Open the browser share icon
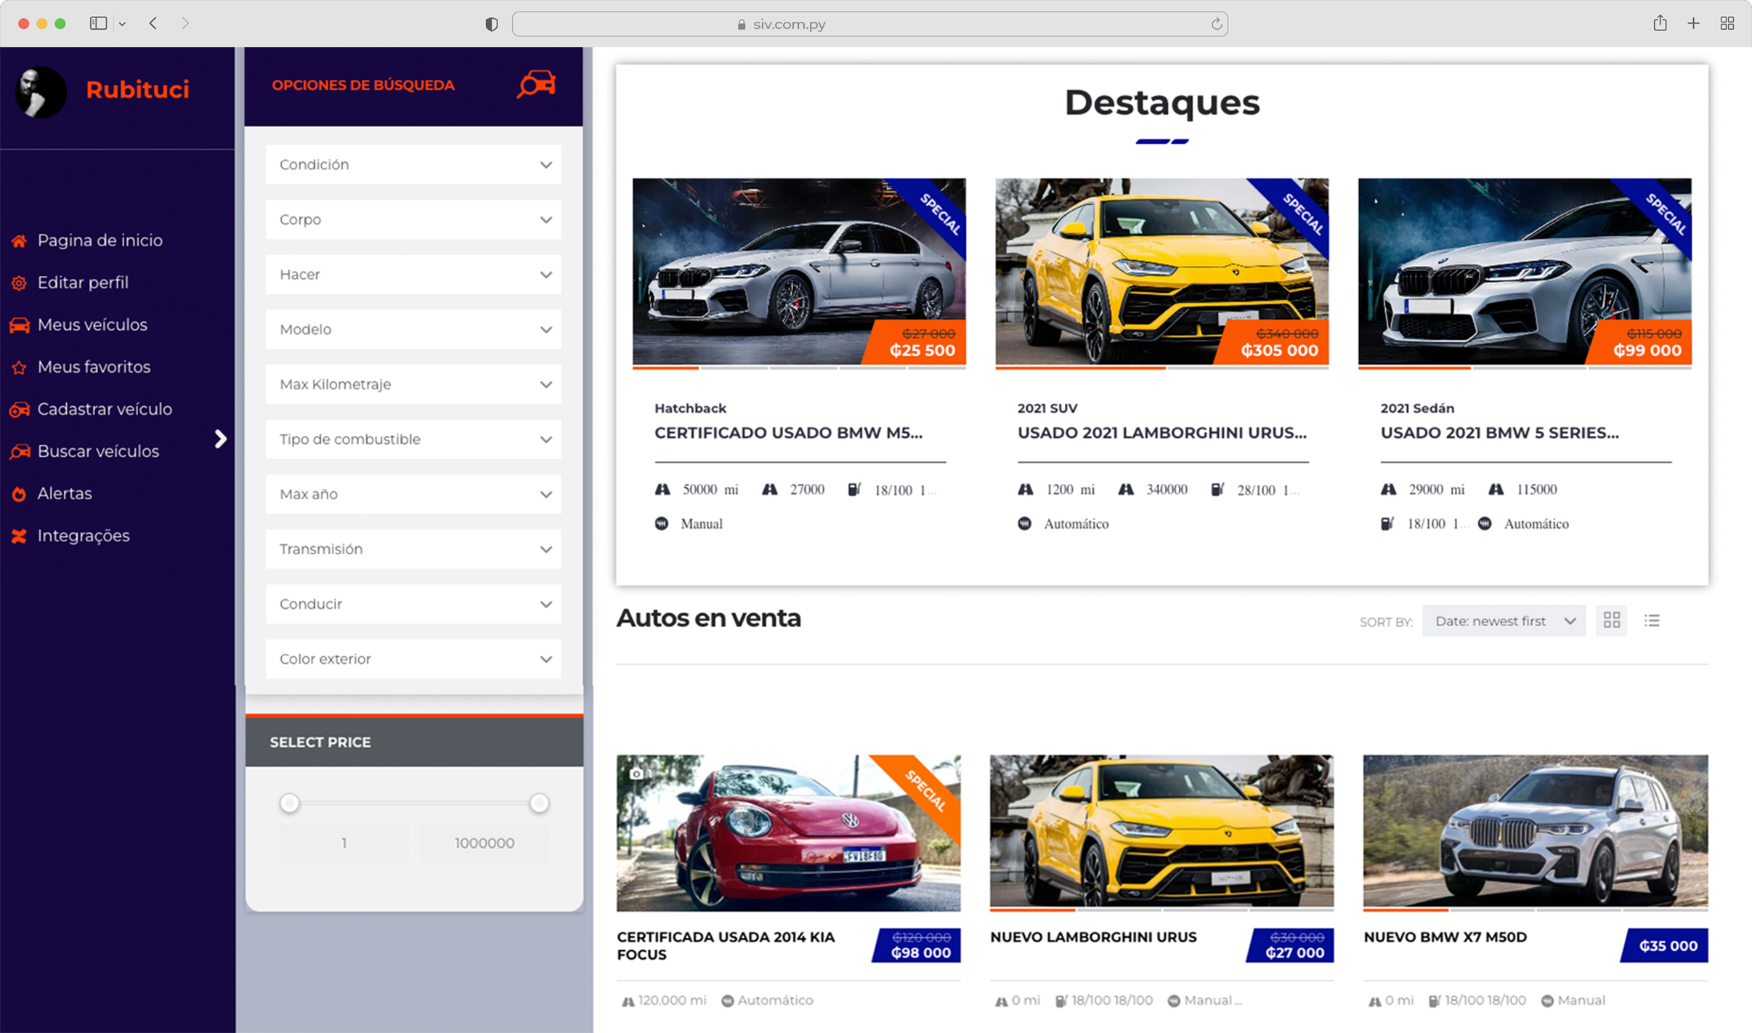This screenshot has height=1033, width=1752. click(x=1660, y=23)
